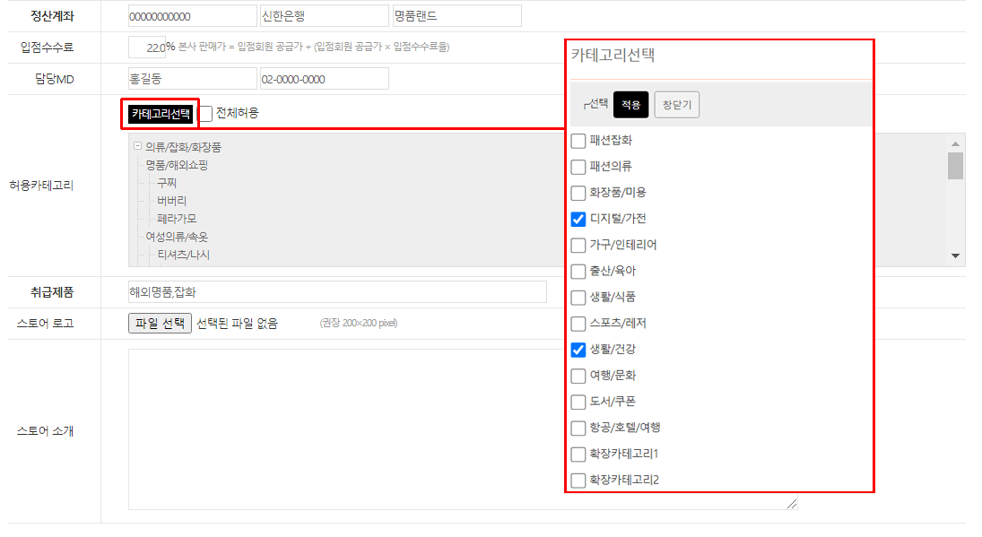Uncheck the 생활/건강 checkbox
982x537 pixels.
pyautogui.click(x=578, y=350)
